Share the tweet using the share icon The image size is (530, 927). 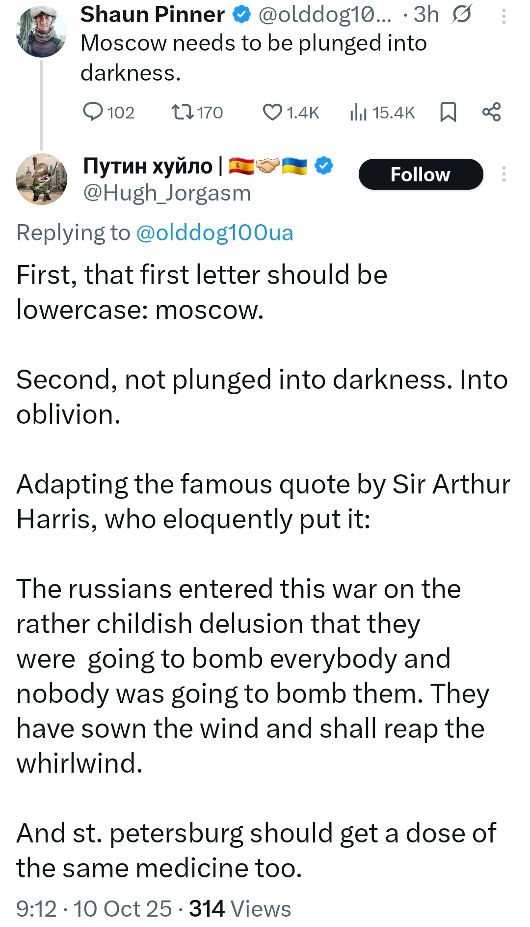point(492,112)
